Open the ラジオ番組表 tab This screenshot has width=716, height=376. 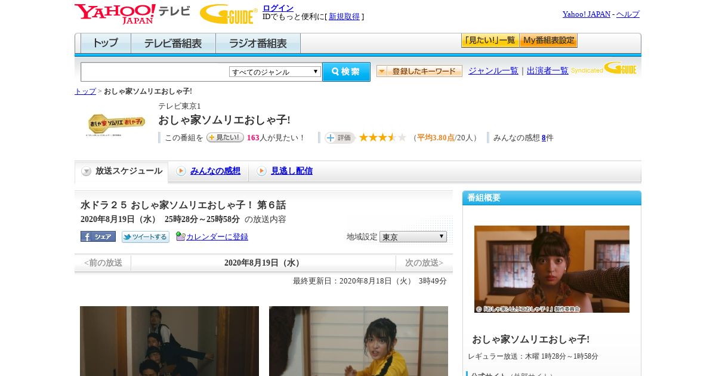(258, 44)
